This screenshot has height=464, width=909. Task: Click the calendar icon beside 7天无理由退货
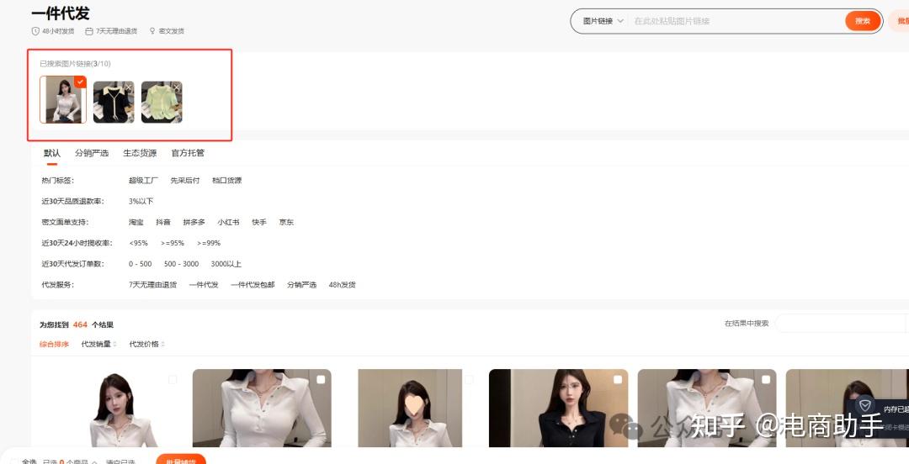[x=89, y=31]
